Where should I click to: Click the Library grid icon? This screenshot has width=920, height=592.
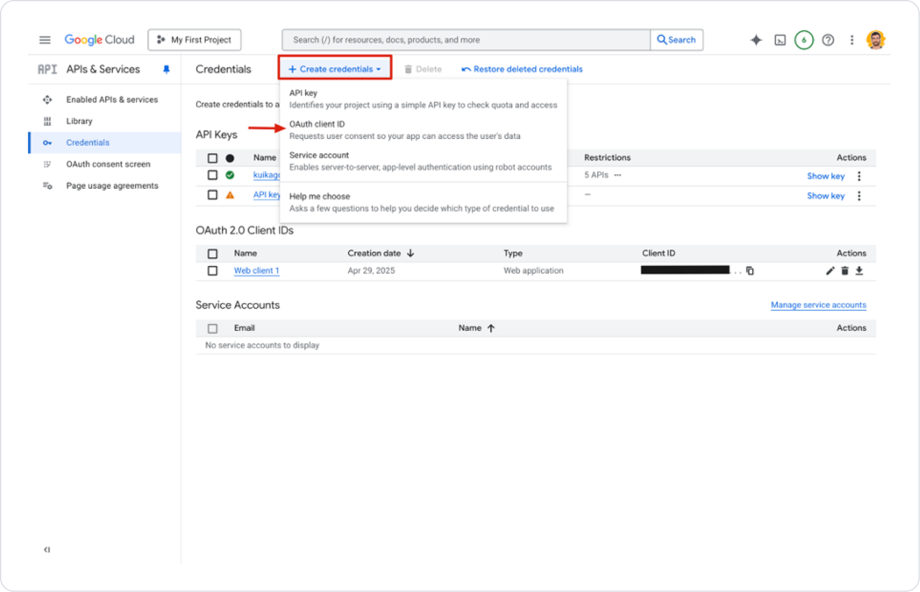(47, 121)
